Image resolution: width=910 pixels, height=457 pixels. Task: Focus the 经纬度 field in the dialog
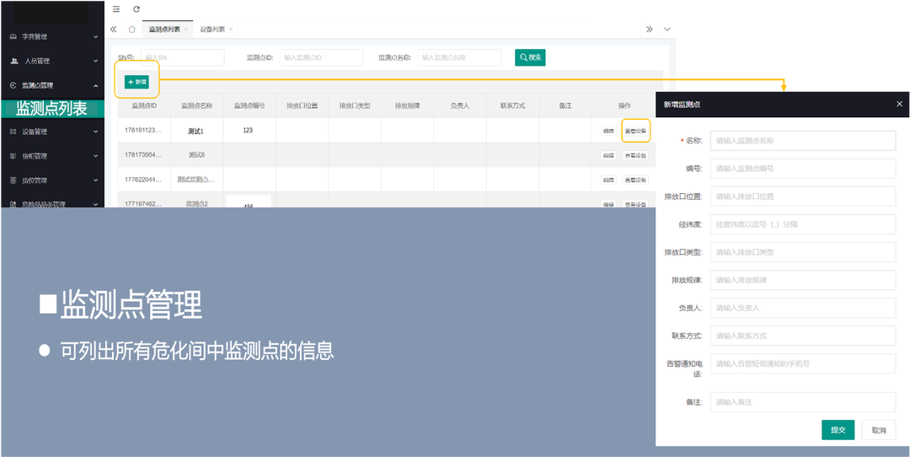[x=803, y=224]
